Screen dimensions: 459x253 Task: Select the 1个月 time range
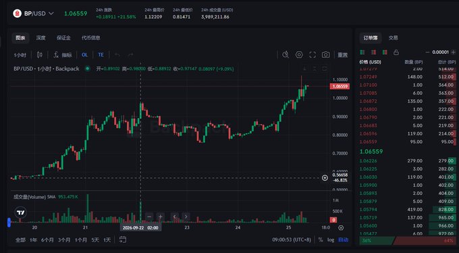(81, 240)
